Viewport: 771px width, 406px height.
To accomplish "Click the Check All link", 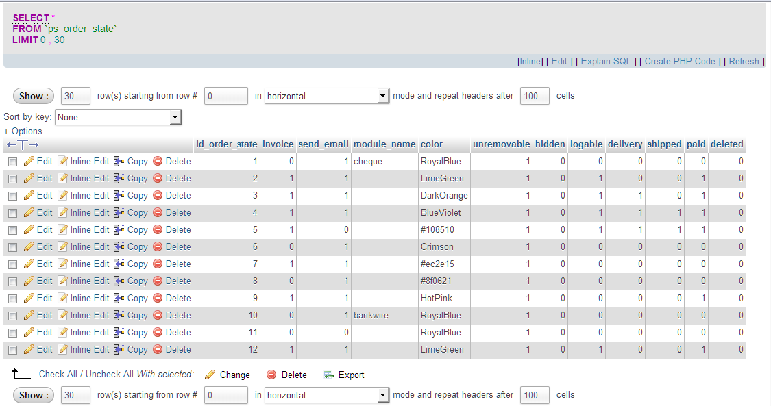I will 56,375.
